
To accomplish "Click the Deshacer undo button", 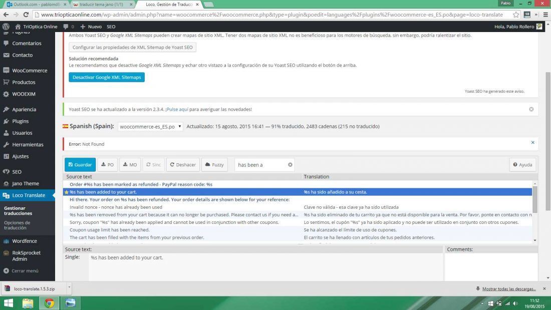I will 183,165.
